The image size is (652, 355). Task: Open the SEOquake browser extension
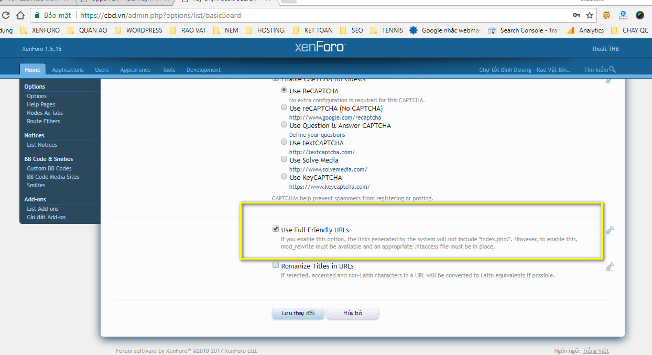606,15
